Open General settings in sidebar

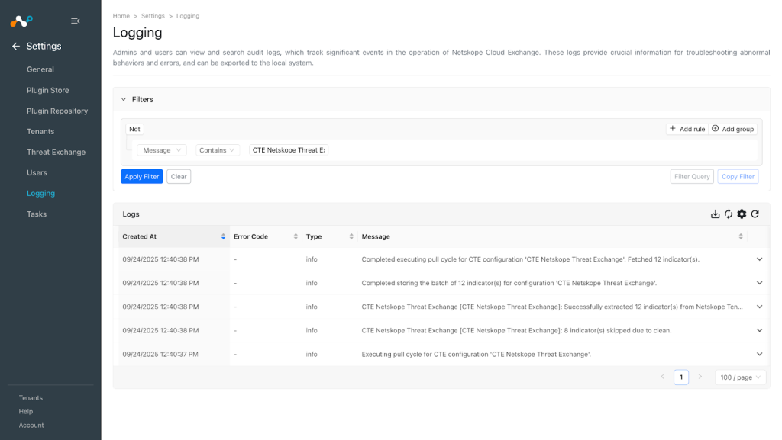(x=40, y=69)
